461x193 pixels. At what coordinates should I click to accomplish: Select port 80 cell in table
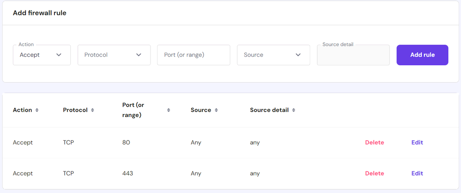click(126, 143)
